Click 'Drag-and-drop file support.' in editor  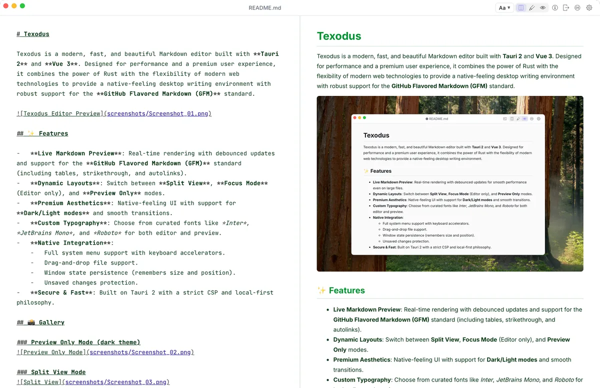(91, 263)
